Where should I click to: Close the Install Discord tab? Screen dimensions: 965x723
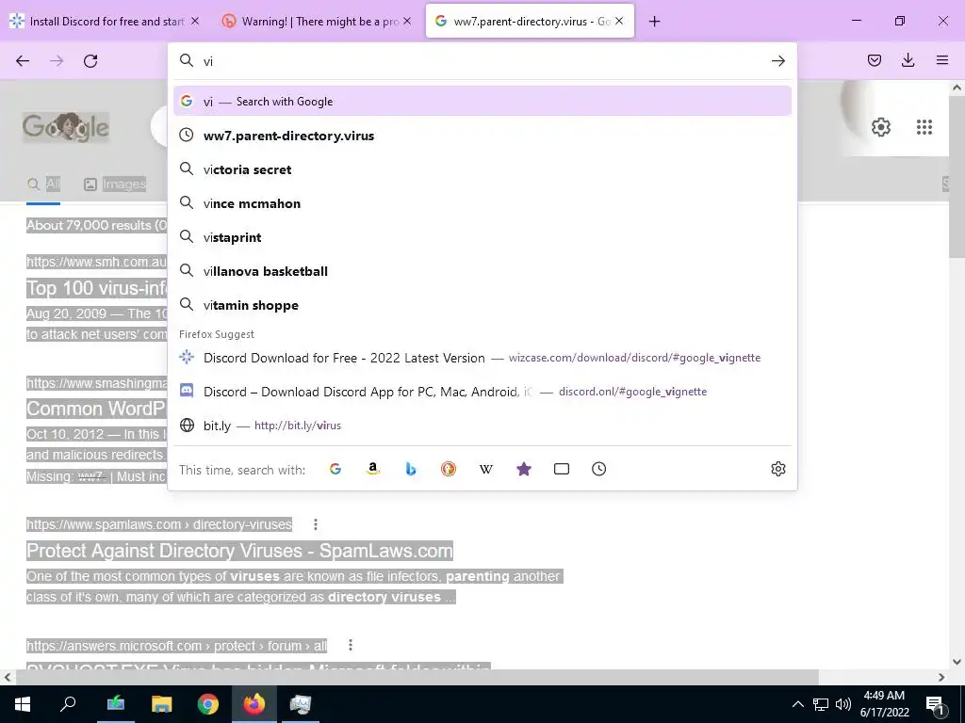click(195, 21)
